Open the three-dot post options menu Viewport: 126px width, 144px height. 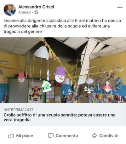pyautogui.click(x=120, y=8)
